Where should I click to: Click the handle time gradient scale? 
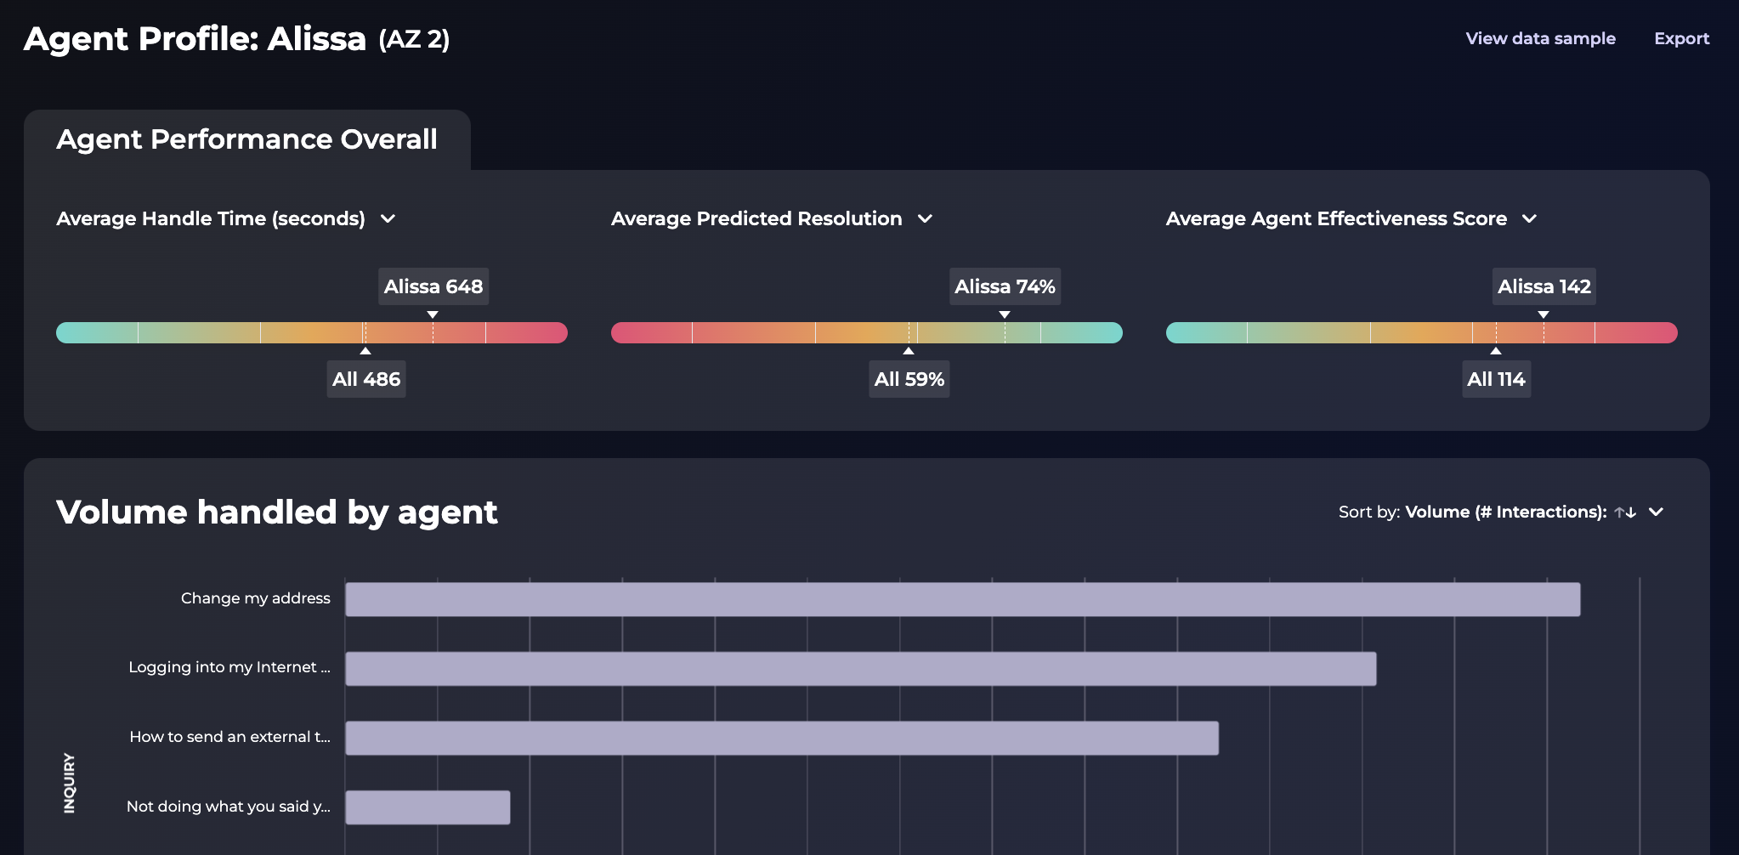click(x=311, y=332)
